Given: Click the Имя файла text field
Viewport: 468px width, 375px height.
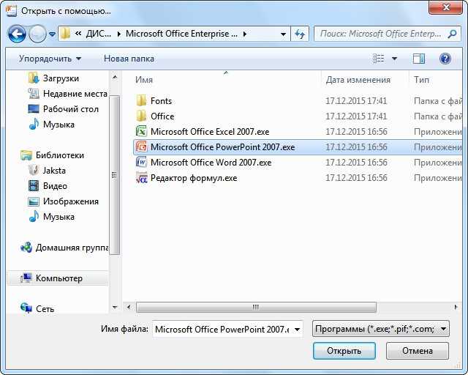Looking at the screenshot, I should [222, 330].
